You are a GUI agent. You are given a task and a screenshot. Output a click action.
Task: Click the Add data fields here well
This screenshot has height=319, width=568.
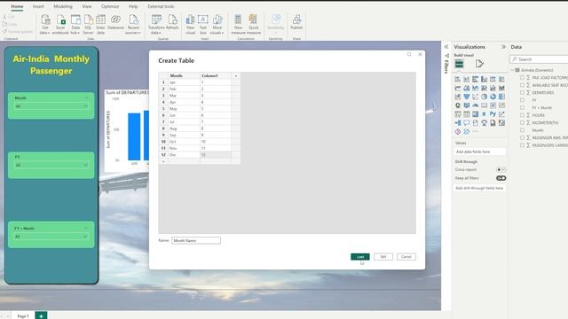479,152
